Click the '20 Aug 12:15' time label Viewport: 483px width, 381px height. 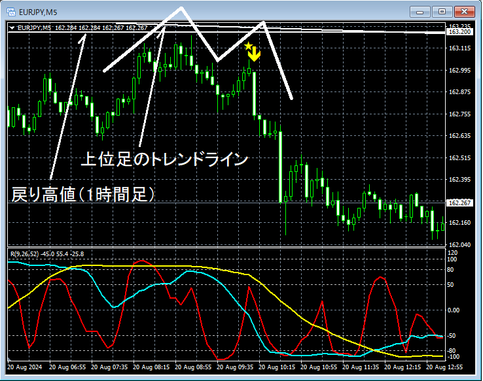402,367
